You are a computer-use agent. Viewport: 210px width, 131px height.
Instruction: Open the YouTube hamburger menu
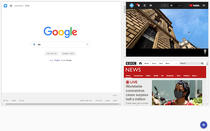tap(204, 5)
